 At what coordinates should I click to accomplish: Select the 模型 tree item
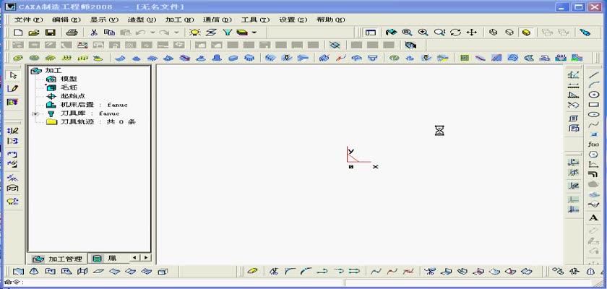[69, 79]
